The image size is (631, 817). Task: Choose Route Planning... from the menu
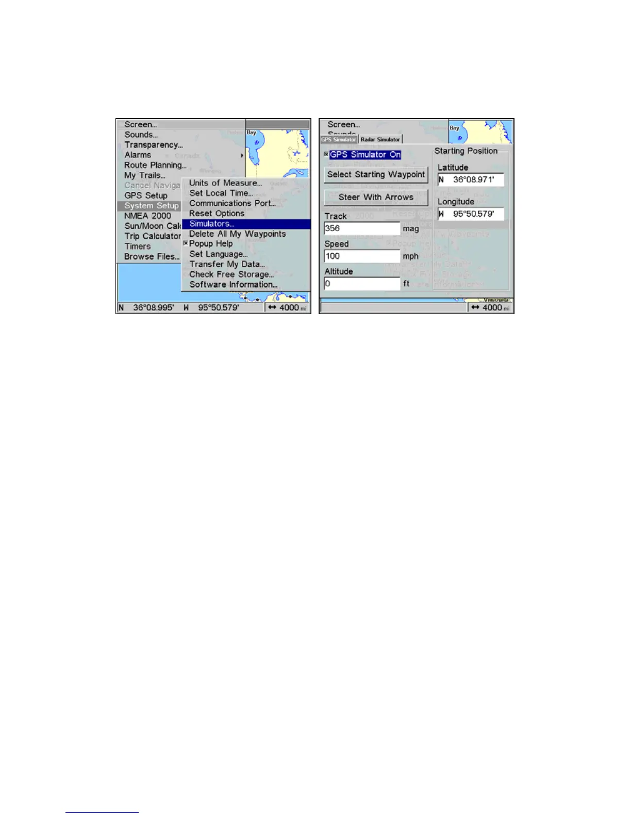[155, 165]
